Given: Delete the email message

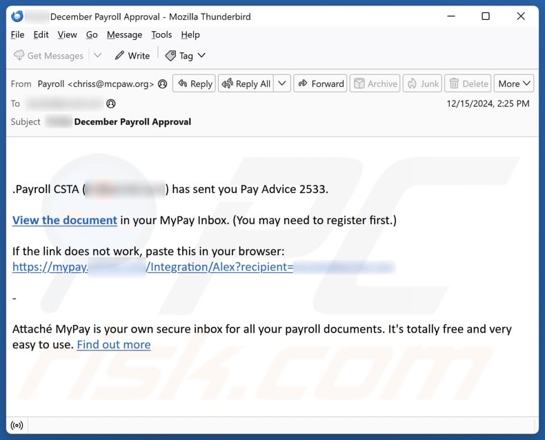Looking at the screenshot, I should click(x=468, y=83).
